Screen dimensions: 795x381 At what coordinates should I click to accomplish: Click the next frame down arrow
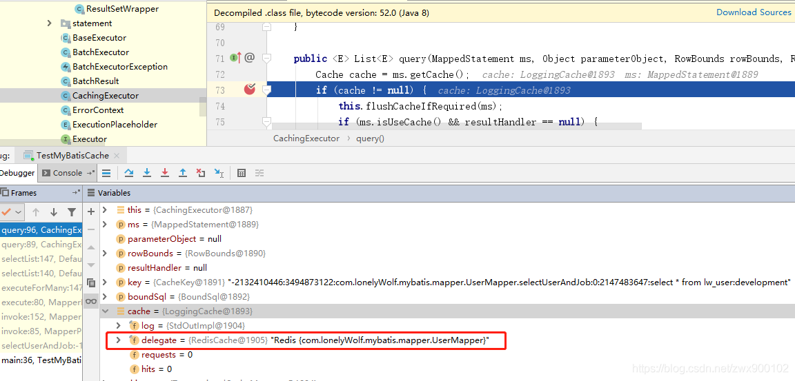54,212
